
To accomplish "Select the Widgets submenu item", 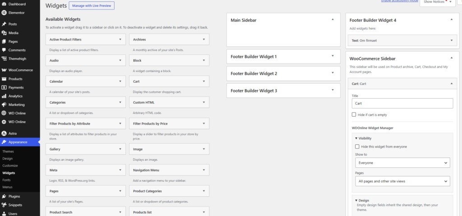I will click(9, 173).
